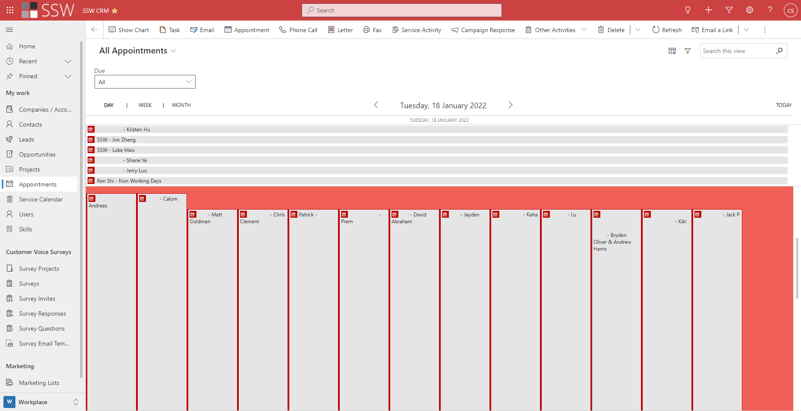Navigate to Opportunities in sidebar
The height and width of the screenshot is (411, 801).
(37, 154)
